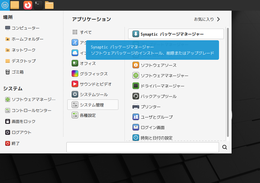The width and height of the screenshot is (260, 183).
Task: Open the file manager icon on the panel
Action: click(49, 5)
